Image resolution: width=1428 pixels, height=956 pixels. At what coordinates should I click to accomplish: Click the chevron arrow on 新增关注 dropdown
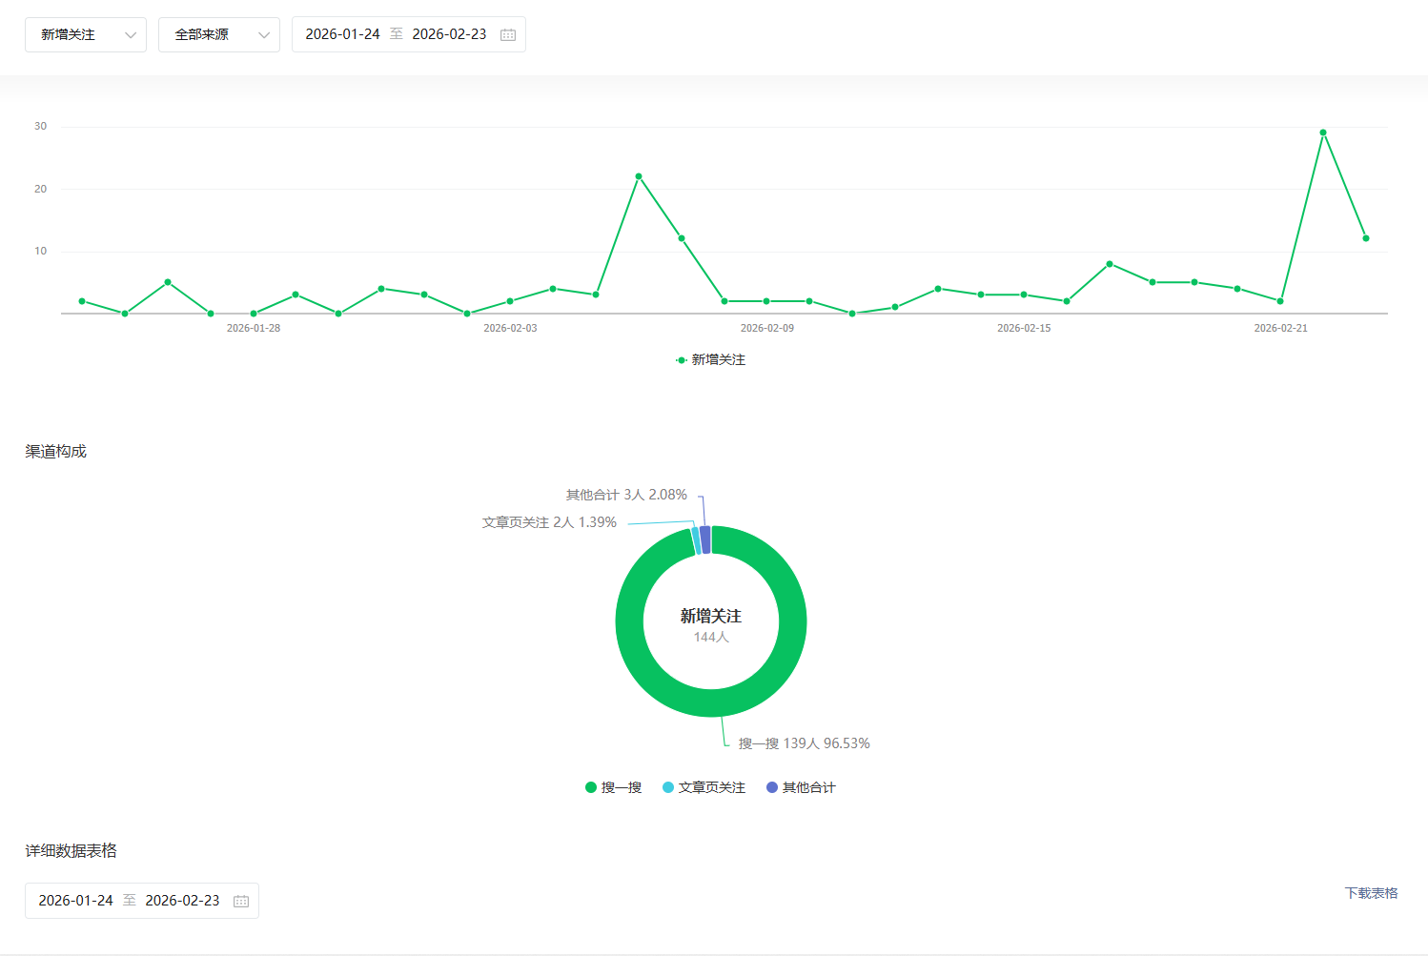tap(131, 35)
